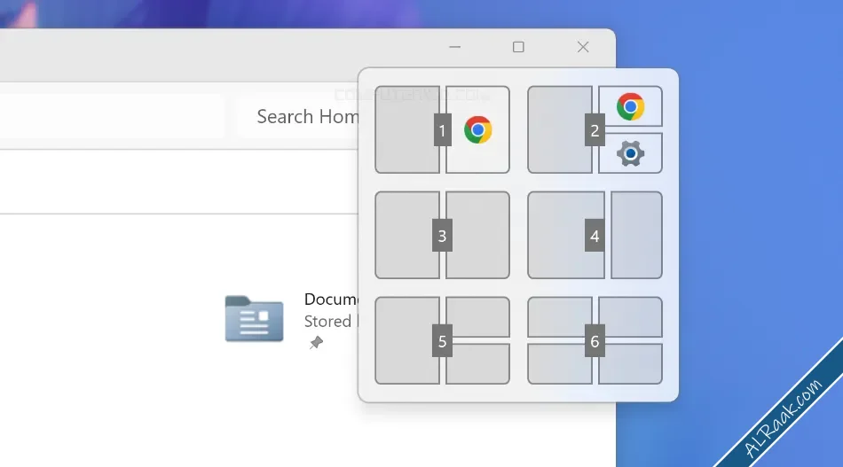Image resolution: width=843 pixels, height=467 pixels.
Task: Click the number 1 layout badge
Action: pyautogui.click(x=443, y=130)
